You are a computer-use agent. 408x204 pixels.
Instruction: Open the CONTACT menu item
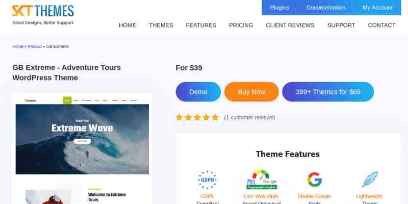click(x=381, y=25)
